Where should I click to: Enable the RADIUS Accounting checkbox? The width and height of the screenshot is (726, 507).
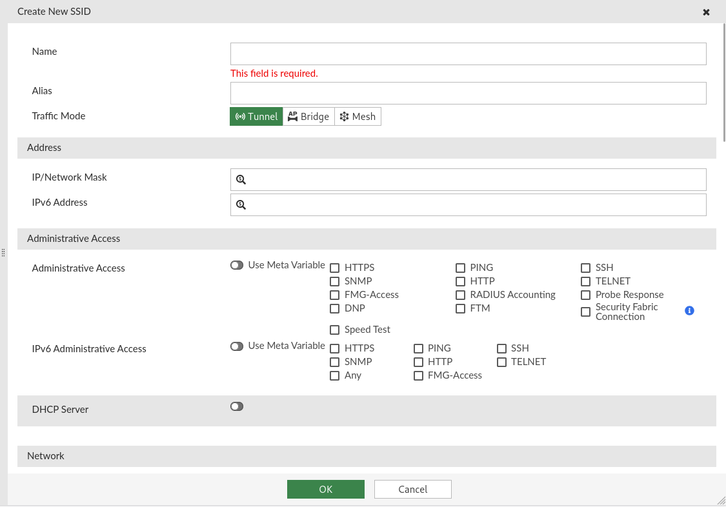click(460, 295)
